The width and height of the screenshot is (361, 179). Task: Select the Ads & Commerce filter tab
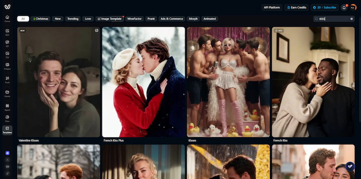tap(172, 19)
